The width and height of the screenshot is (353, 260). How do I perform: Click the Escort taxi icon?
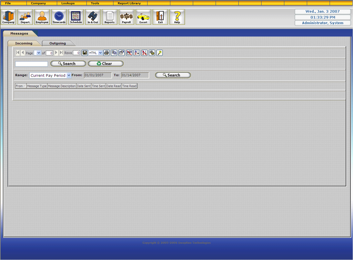143,17
